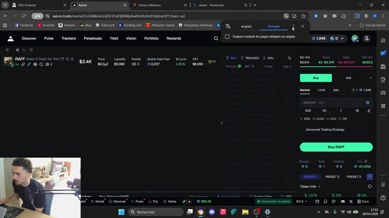Open notifications bell in footer
389x218 pixels.
point(325,201)
